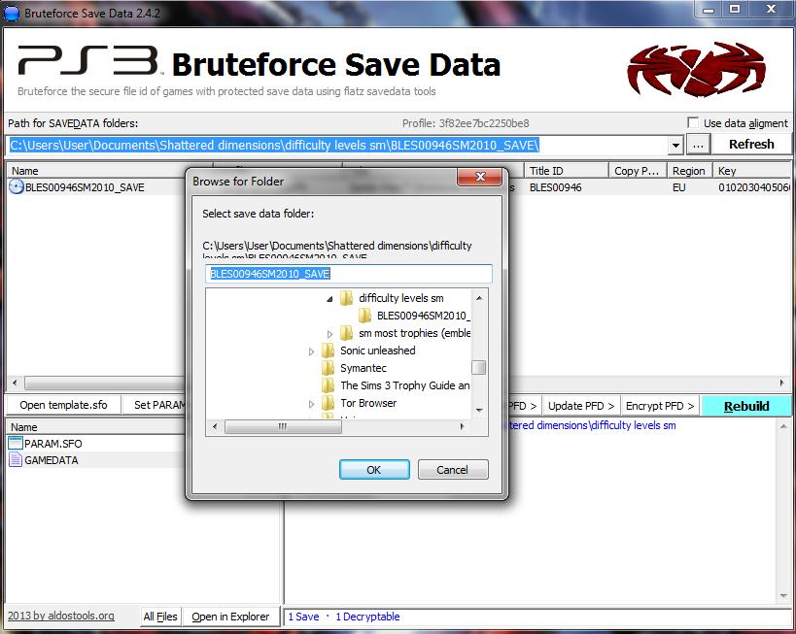
Task: Click The Sims 3 Trophy Guide folder icon
Action: 328,385
